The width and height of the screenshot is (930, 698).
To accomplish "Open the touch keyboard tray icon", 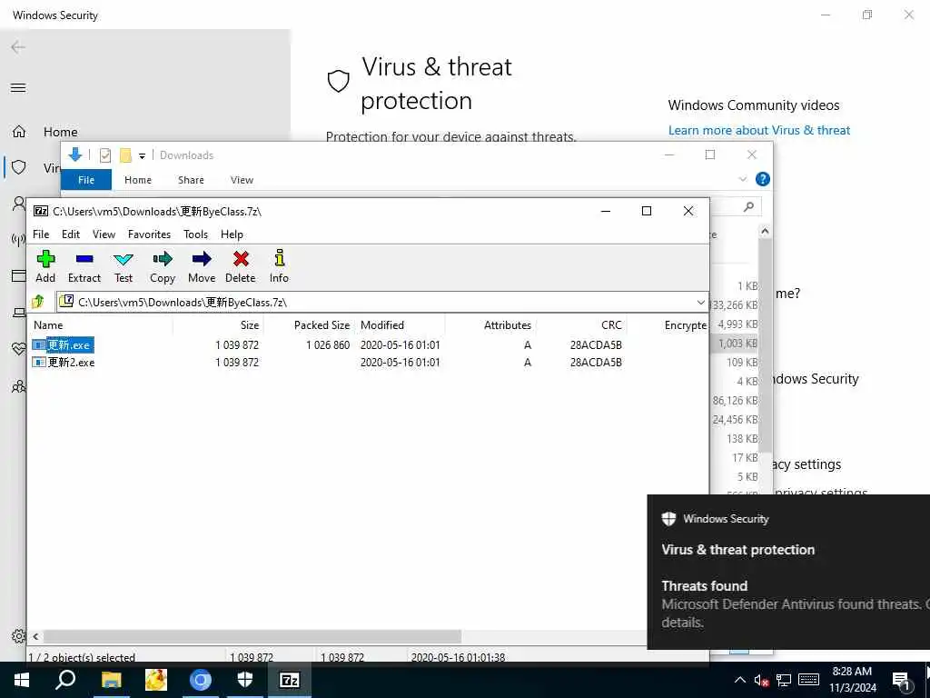I will (x=808, y=680).
